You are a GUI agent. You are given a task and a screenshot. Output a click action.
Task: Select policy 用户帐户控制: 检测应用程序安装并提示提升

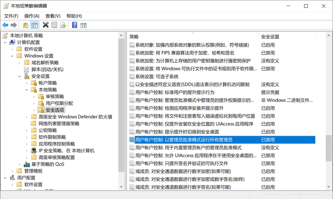[179, 108]
